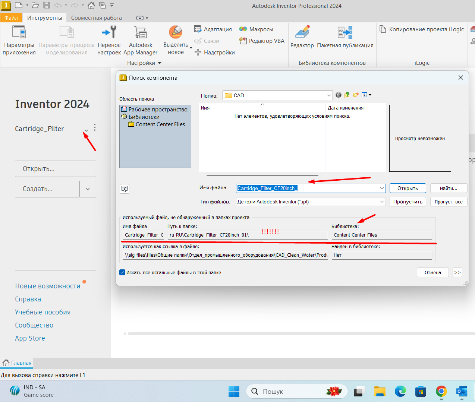Expand the Настройки panel dropdown
The width and height of the screenshot is (475, 402).
point(160,63)
